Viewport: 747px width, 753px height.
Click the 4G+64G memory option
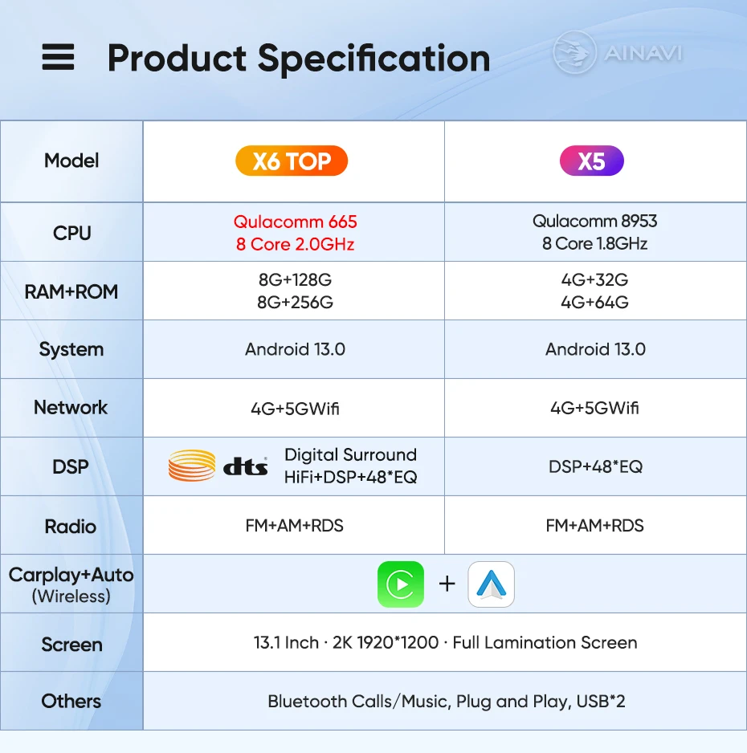(x=594, y=303)
